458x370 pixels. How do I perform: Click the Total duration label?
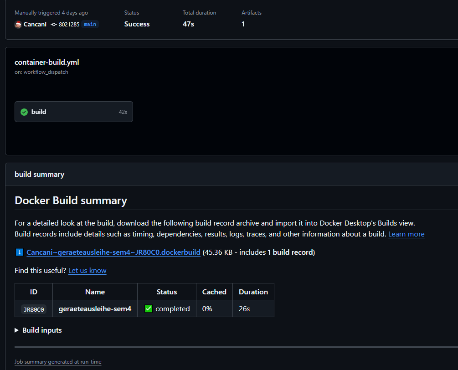(x=199, y=13)
